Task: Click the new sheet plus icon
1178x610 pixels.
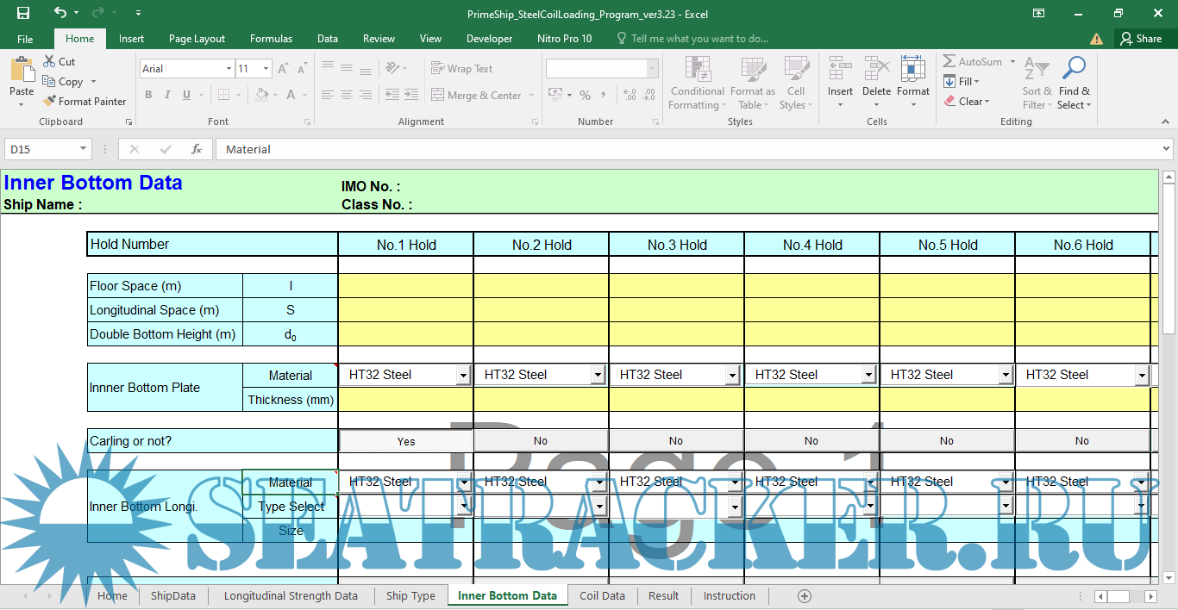Action: (805, 596)
